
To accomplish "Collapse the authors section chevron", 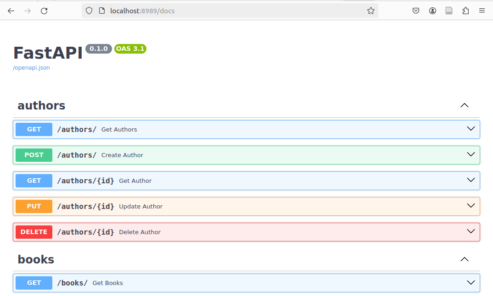I will coord(464,105).
